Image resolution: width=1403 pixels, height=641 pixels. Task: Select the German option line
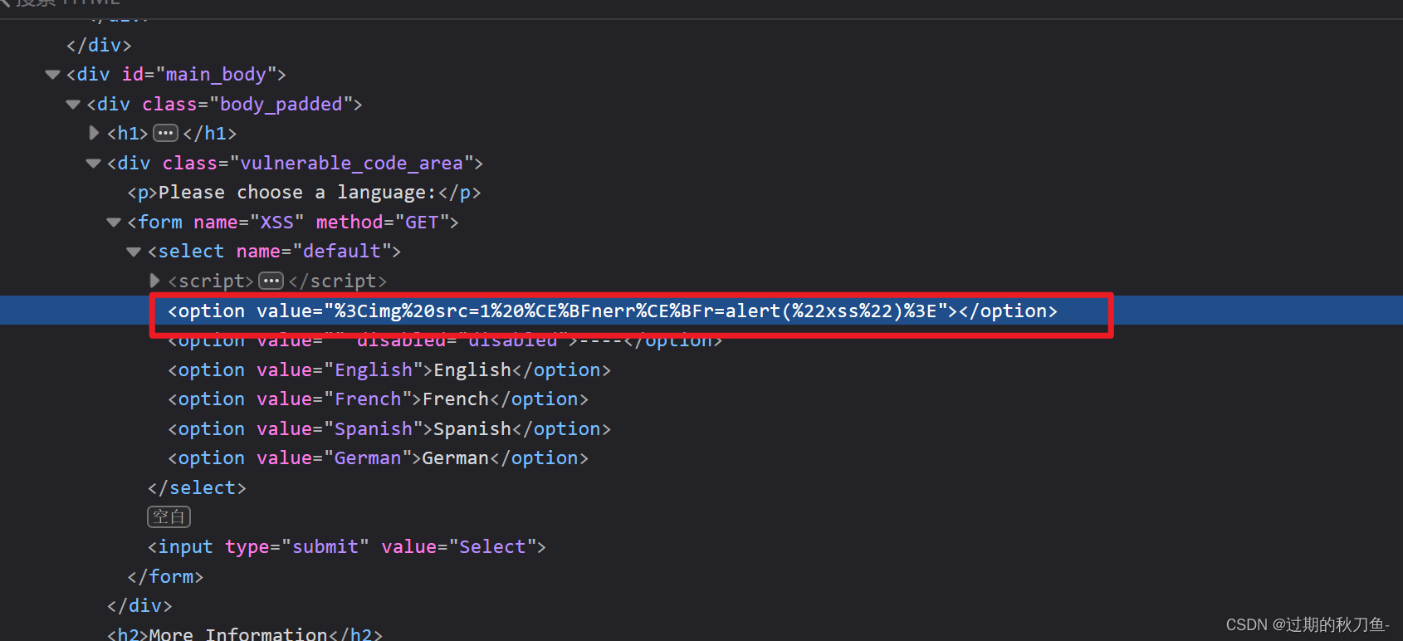pos(378,458)
